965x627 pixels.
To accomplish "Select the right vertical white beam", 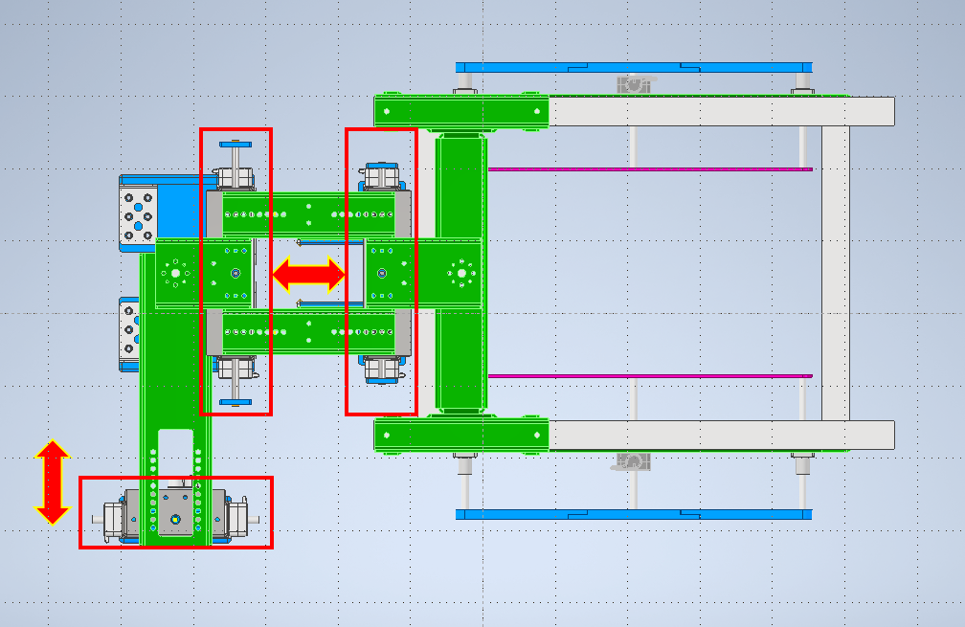I will click(835, 273).
